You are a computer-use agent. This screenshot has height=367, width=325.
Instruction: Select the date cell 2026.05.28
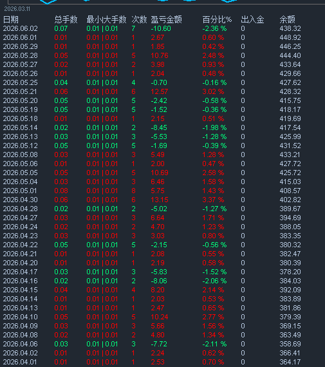21,55
